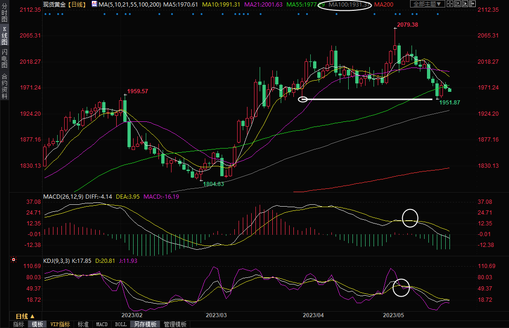Image resolution: width=509 pixels, height=328 pixels.
Task: Open the 闪电图 side tab
Action: click(x=5, y=59)
